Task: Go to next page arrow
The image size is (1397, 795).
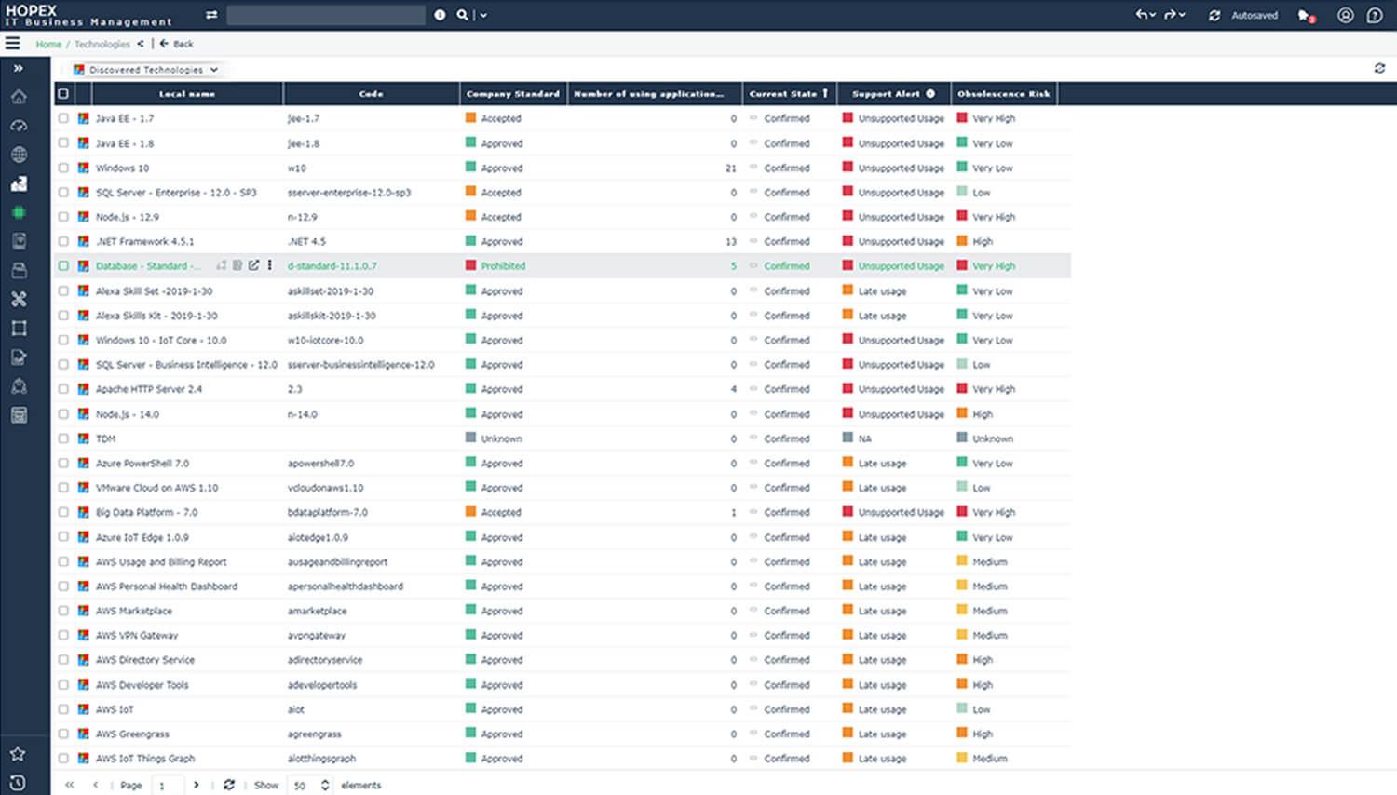Action: click(196, 785)
